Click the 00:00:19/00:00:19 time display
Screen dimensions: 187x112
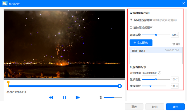[16, 92]
